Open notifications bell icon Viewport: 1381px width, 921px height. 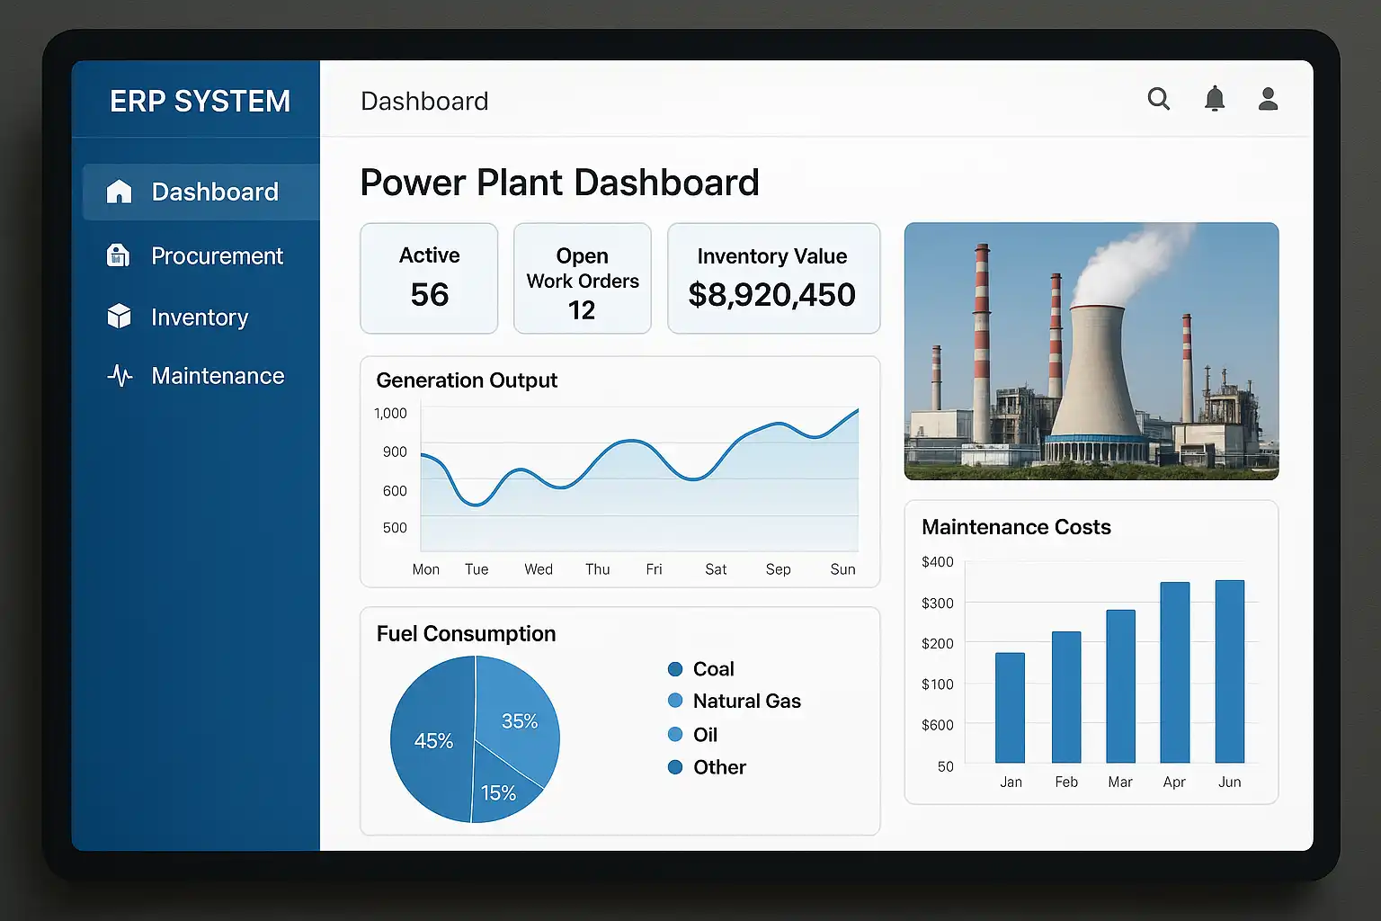click(x=1215, y=99)
